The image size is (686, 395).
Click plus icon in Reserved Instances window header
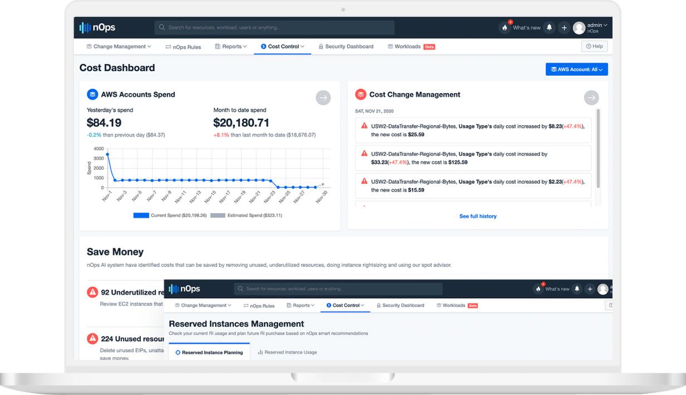(x=590, y=289)
